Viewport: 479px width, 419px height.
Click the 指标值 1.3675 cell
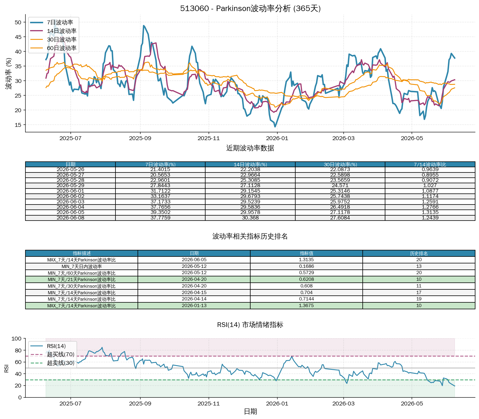coord(306,306)
